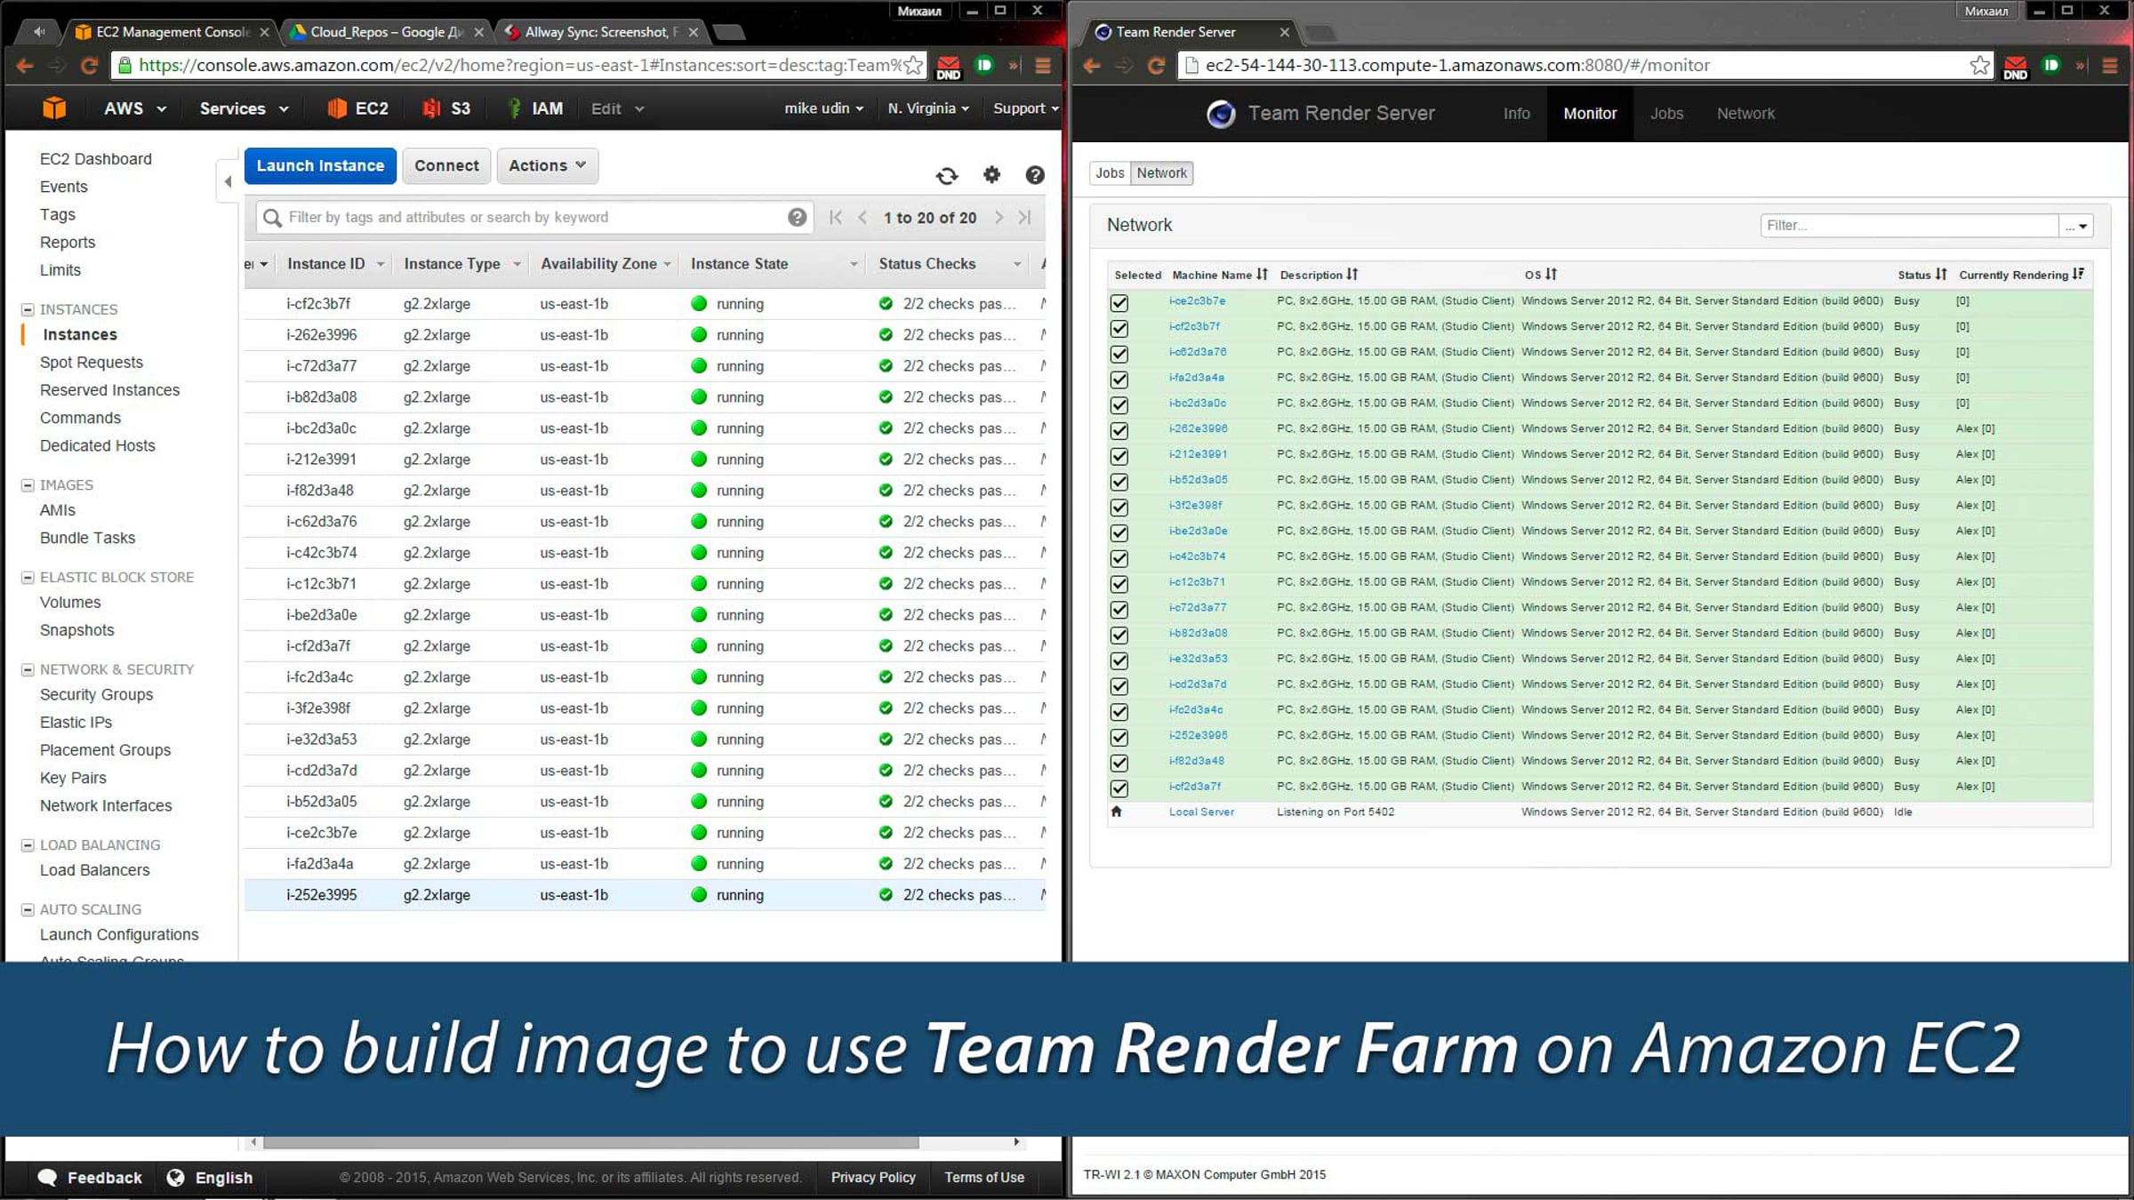Open the Actions dropdown
The height and width of the screenshot is (1200, 2134).
(547, 165)
